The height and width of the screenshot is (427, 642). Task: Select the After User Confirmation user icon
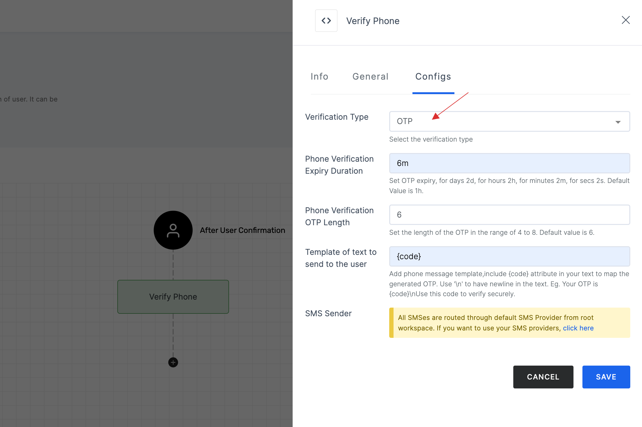tap(173, 230)
